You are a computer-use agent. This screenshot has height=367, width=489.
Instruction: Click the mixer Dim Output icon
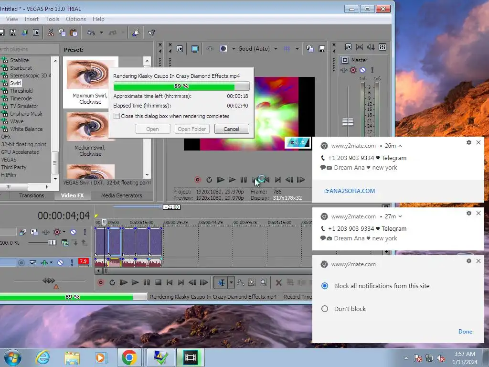coord(371,47)
